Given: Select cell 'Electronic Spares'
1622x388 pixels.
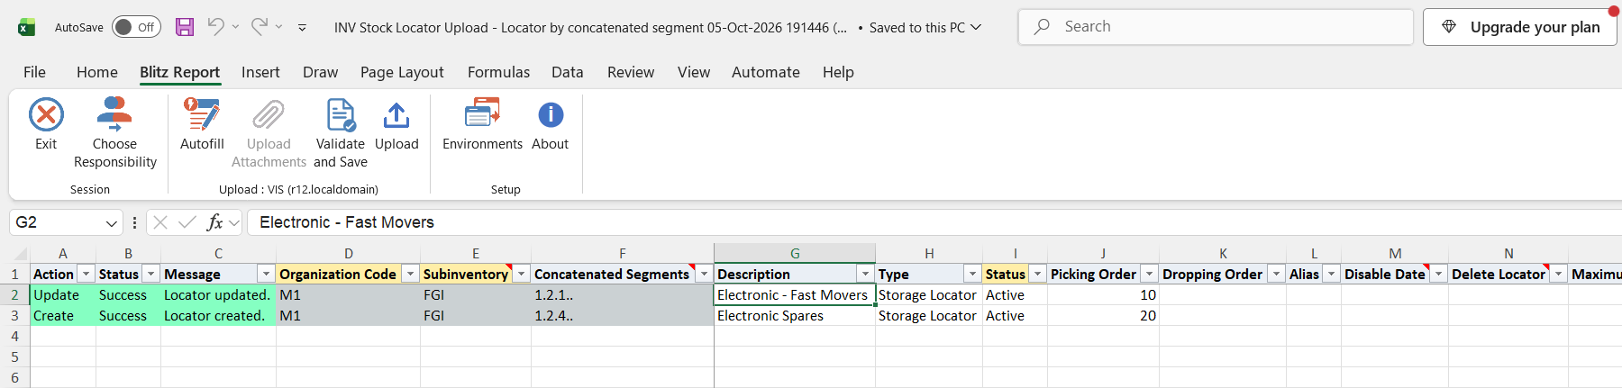Looking at the screenshot, I should (x=795, y=316).
